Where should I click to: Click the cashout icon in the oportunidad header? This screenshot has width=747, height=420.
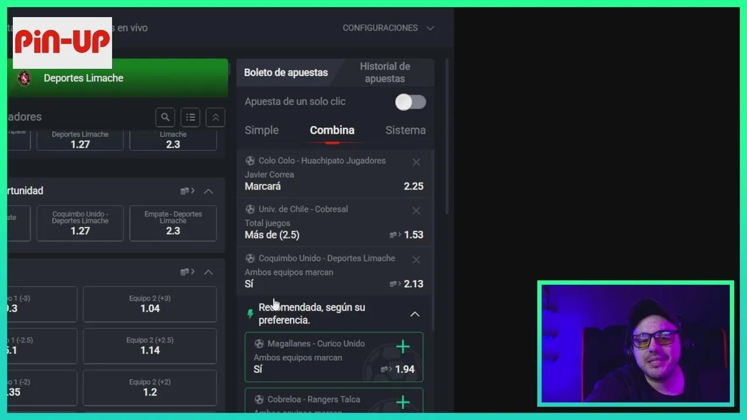point(187,191)
